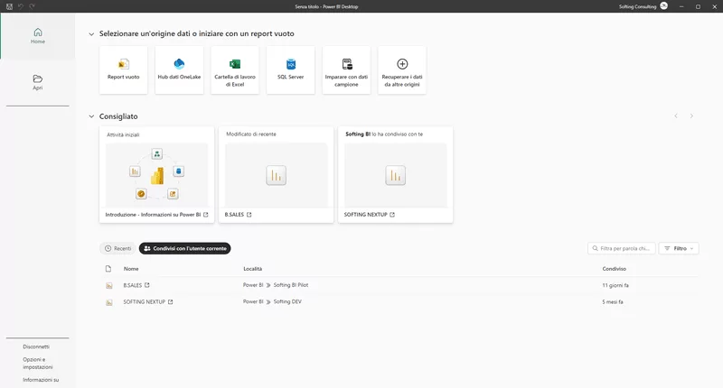Click the file type column header icon
Image resolution: width=723 pixels, height=388 pixels.
point(108,269)
